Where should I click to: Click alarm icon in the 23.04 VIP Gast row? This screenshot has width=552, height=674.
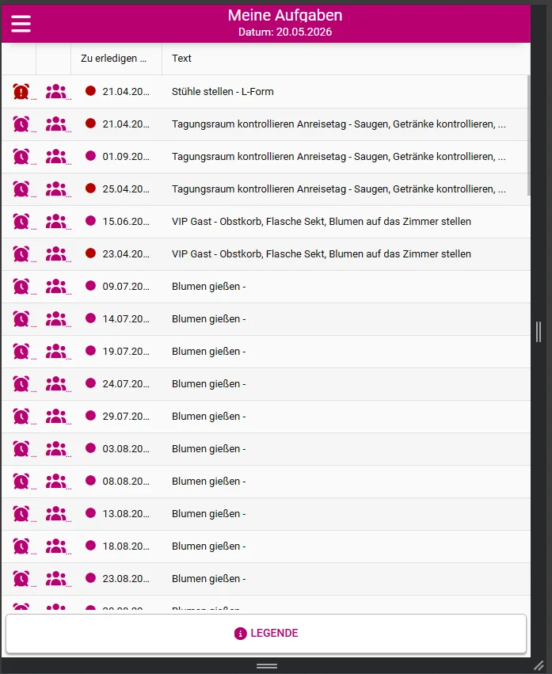(x=21, y=254)
